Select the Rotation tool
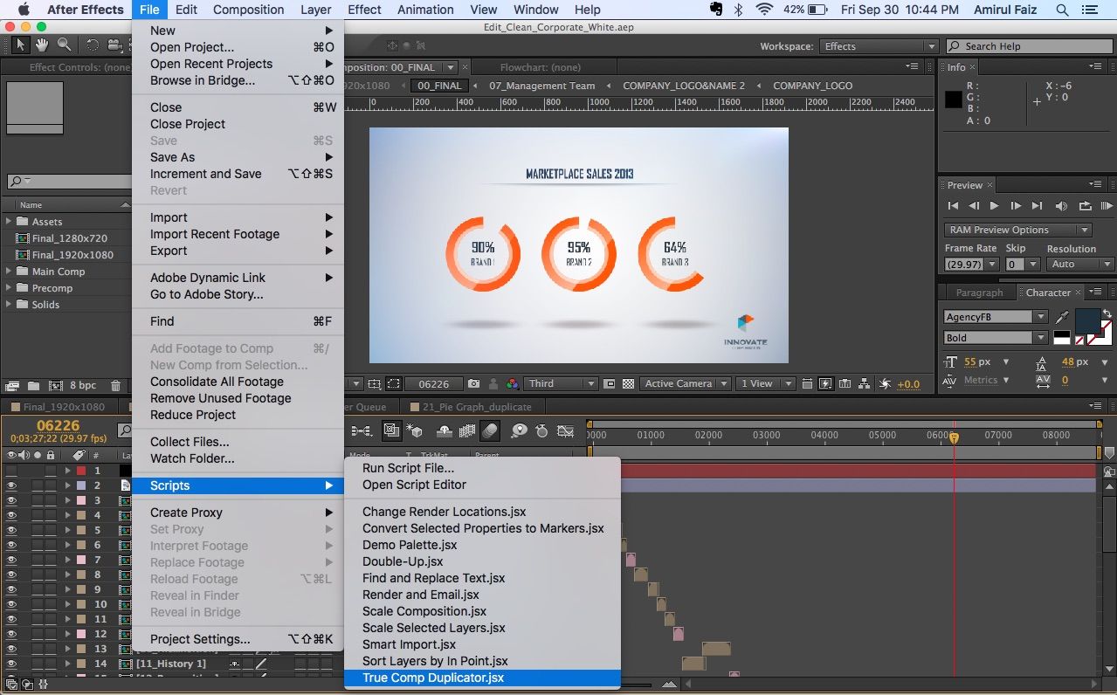The width and height of the screenshot is (1117, 695). point(93,45)
